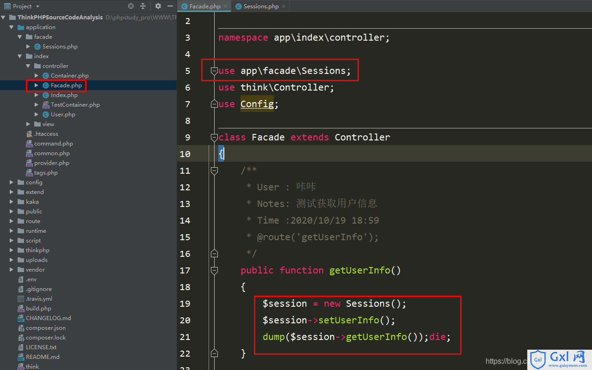
Task: Click fold end marker at line 16
Action: tap(214, 254)
